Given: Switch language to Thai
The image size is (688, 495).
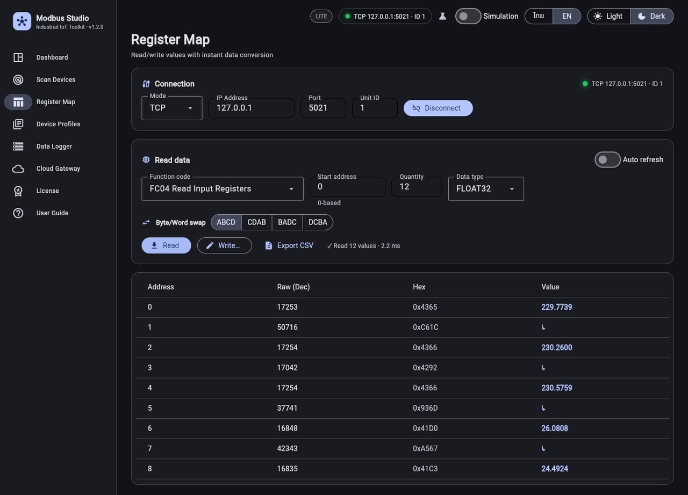Looking at the screenshot, I should click(x=539, y=16).
